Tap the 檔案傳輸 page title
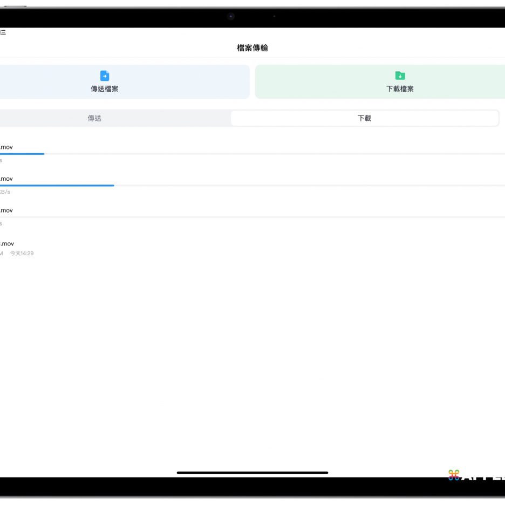 point(252,48)
